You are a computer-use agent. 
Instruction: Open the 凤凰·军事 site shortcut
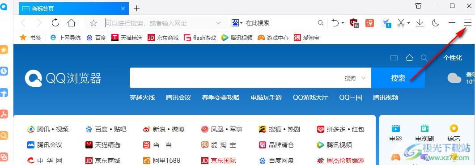(x=222, y=129)
